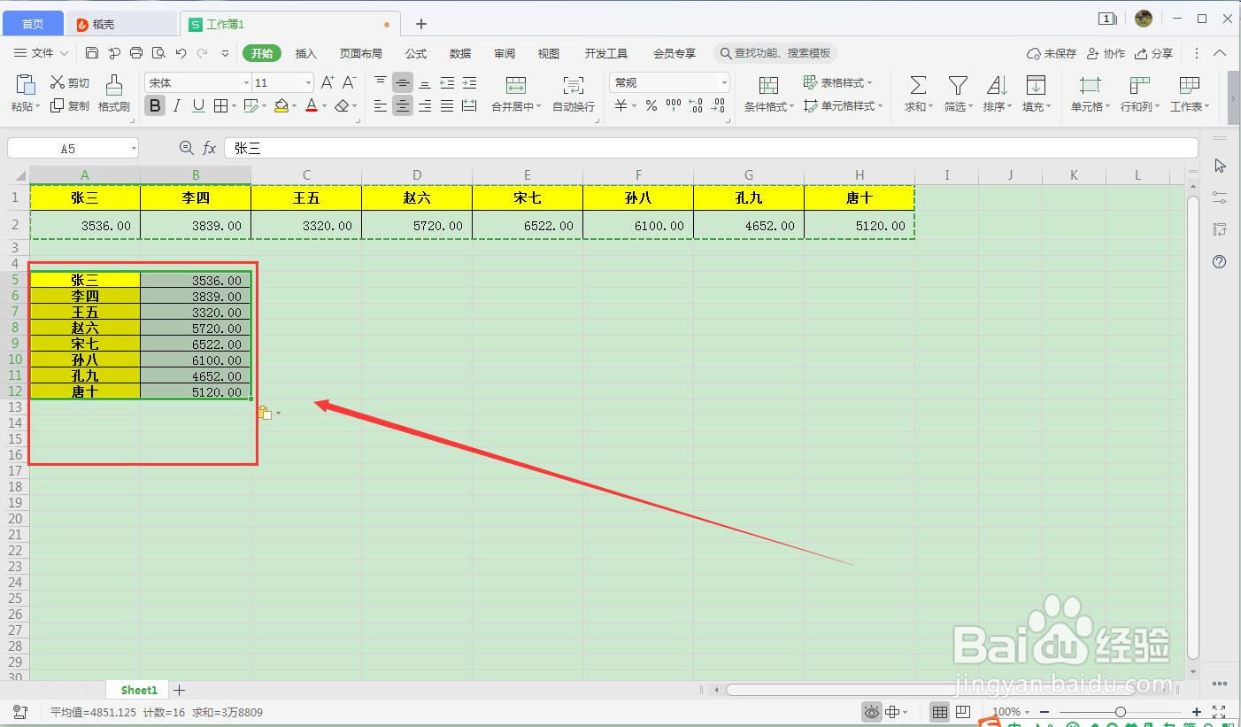Decrease font size with A- icon
Screen dimensions: 1241x727
point(350,82)
